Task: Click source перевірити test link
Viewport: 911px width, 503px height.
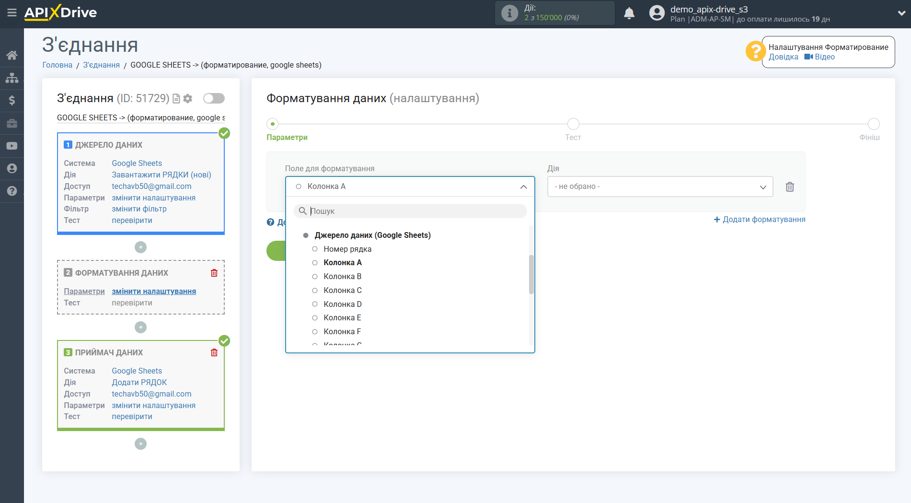Action: [x=132, y=220]
